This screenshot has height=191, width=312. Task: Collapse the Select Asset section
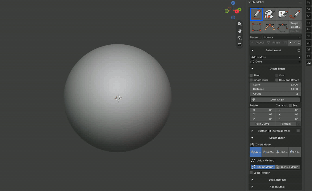(252, 50)
